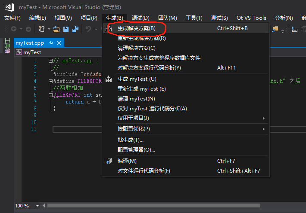This screenshot has width=306, height=213.
Task: Open the 文件(F) menu
Action: [12, 18]
